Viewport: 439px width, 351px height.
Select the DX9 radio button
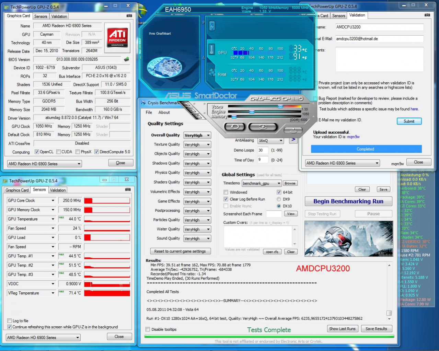(279, 199)
